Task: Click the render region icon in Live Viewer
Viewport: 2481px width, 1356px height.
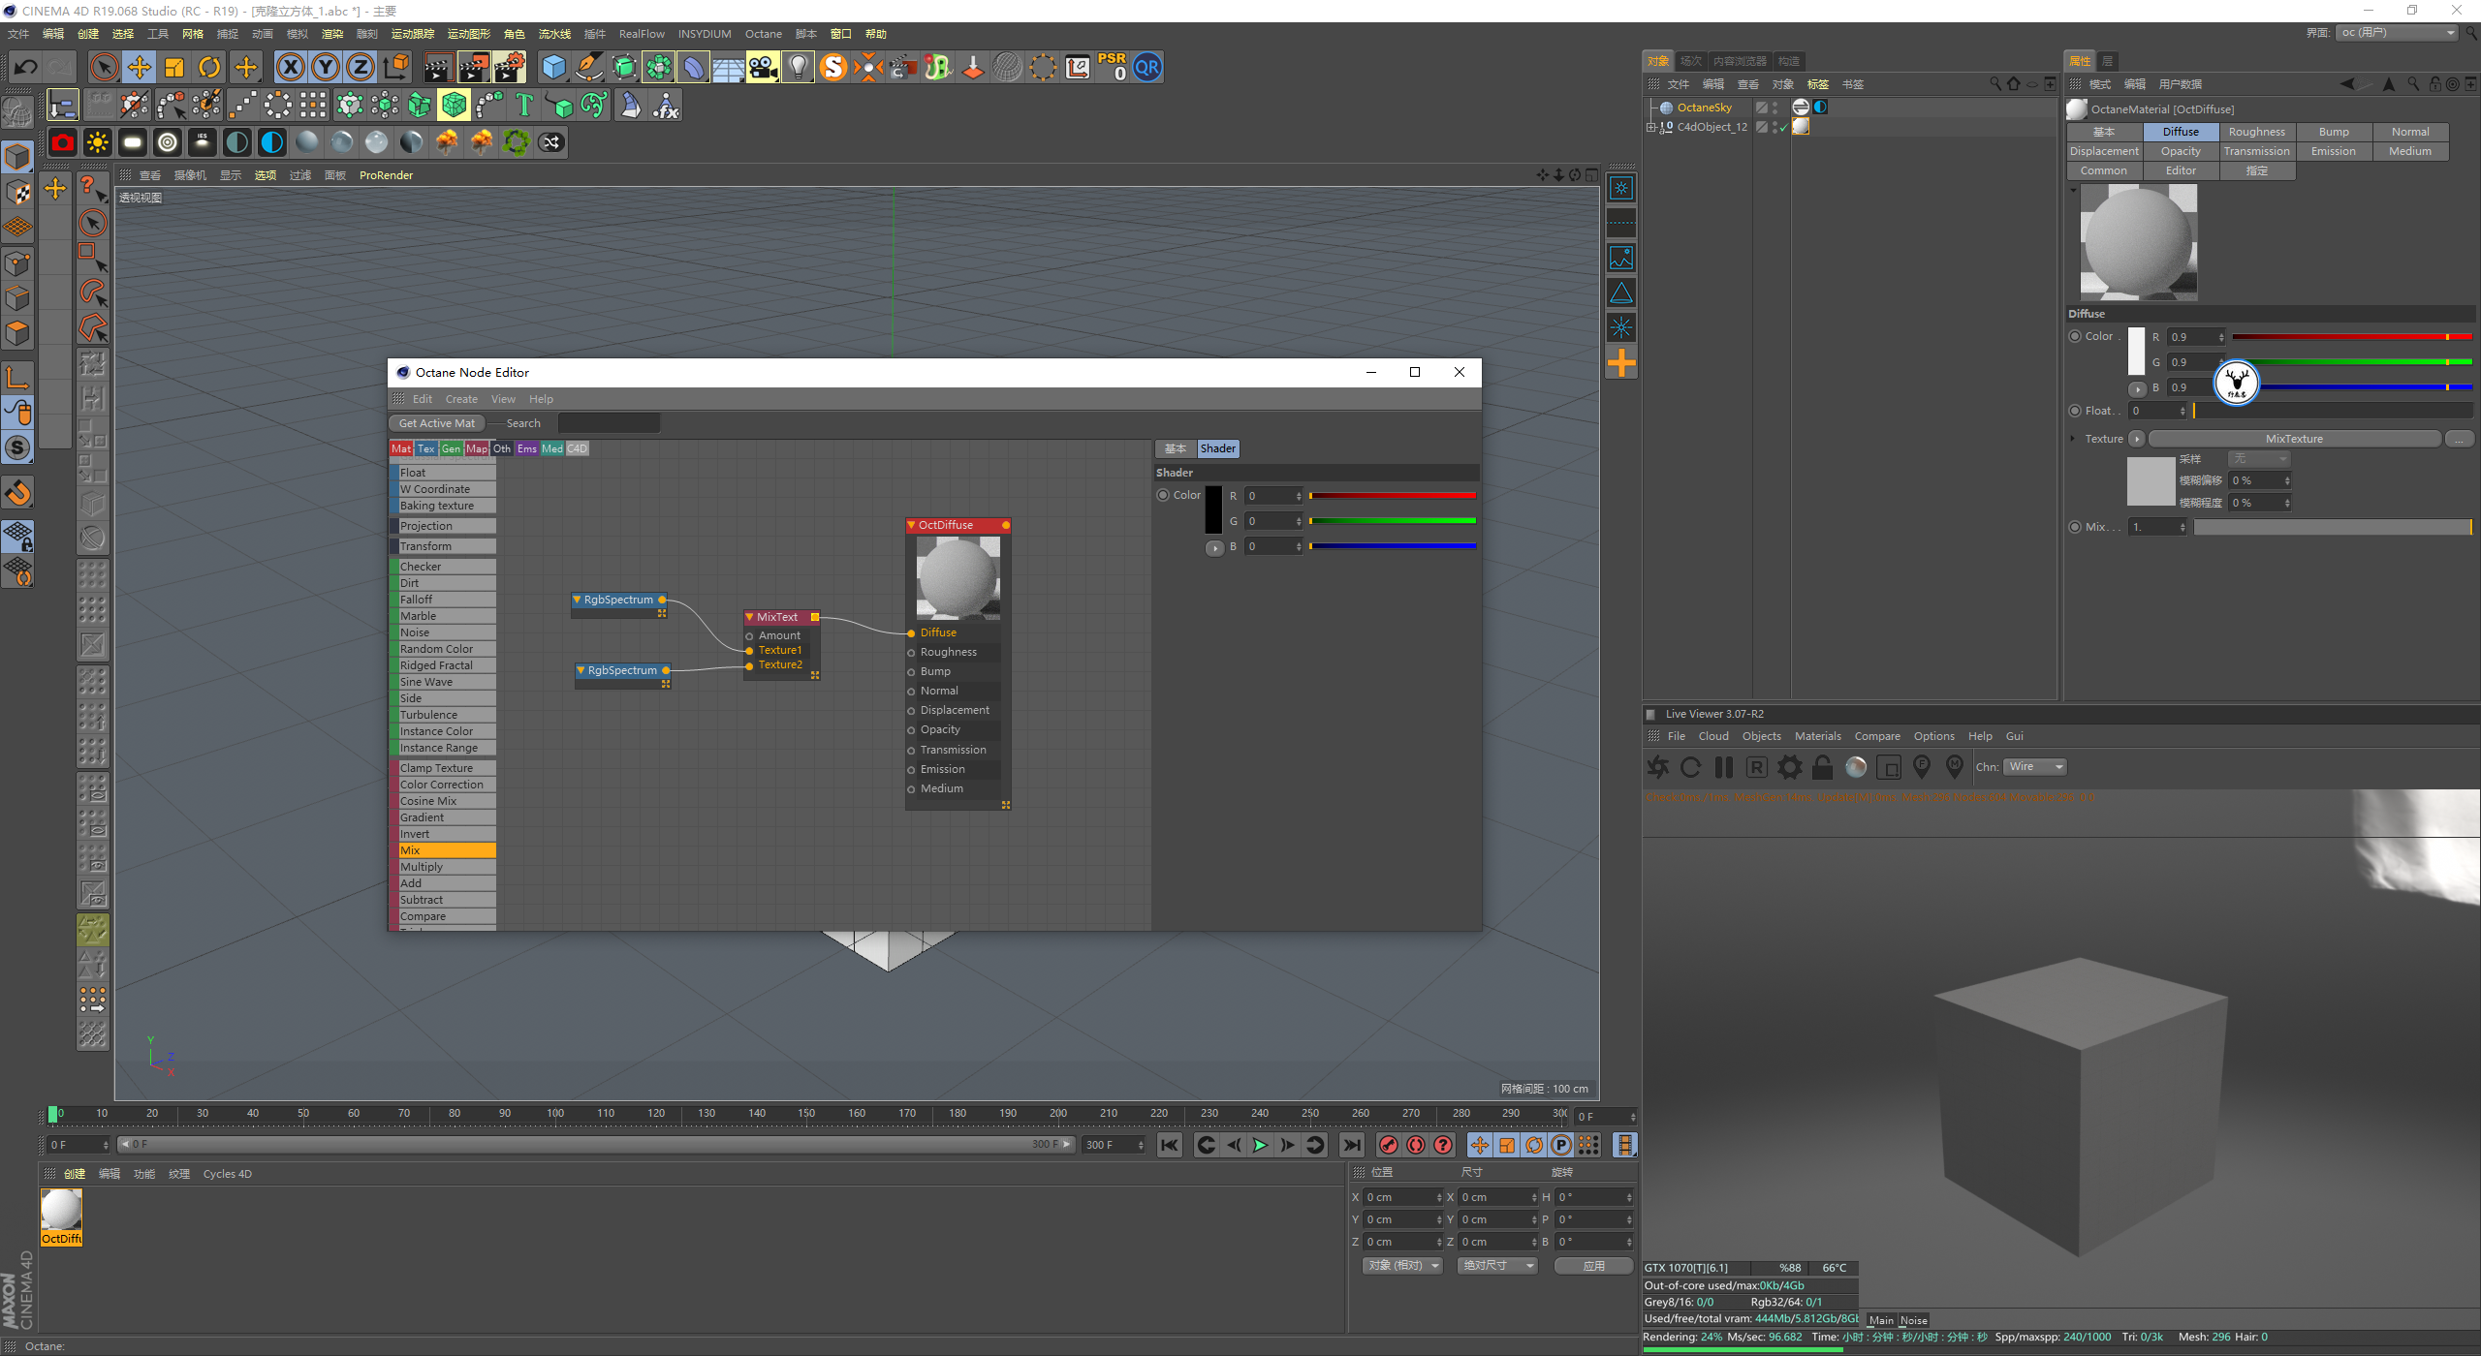Action: pos(1889,767)
